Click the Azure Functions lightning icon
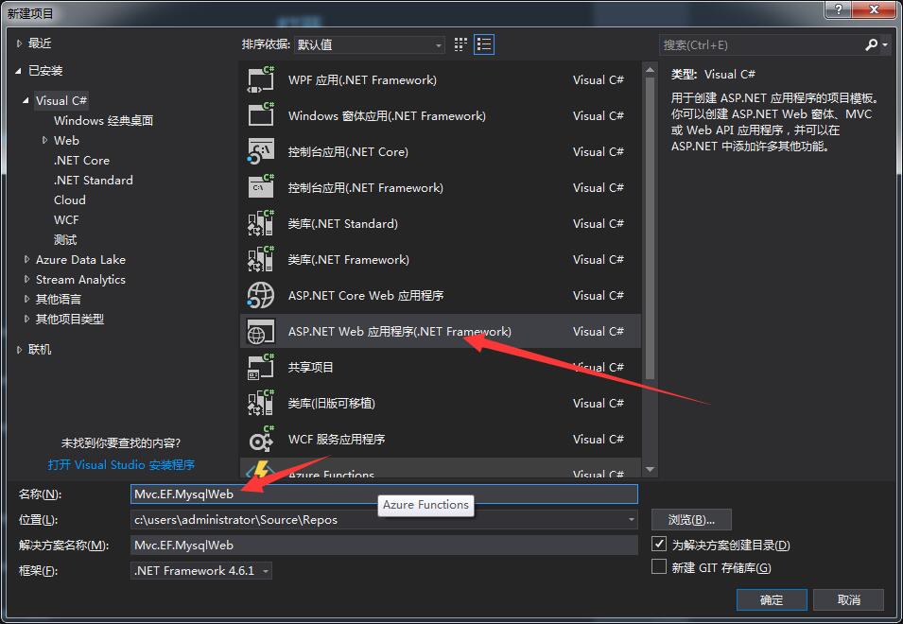The height and width of the screenshot is (624, 903). pos(261,469)
